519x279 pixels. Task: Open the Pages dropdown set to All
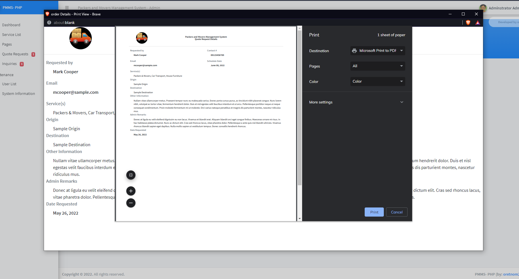tap(378, 66)
